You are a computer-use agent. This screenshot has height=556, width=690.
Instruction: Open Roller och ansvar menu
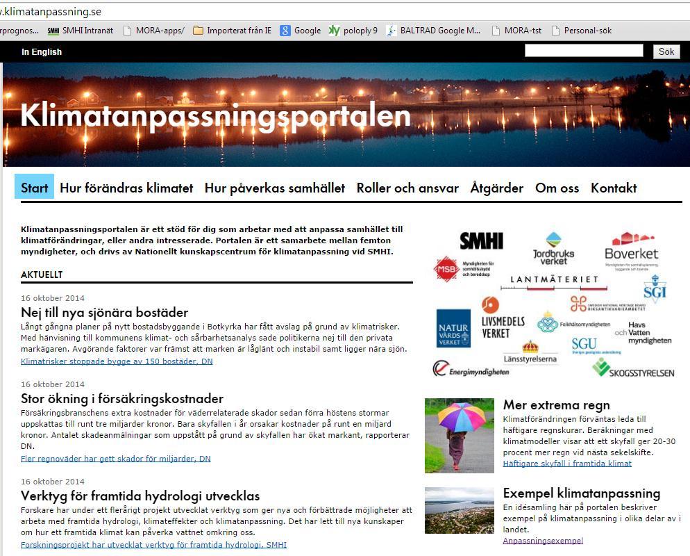407,188
